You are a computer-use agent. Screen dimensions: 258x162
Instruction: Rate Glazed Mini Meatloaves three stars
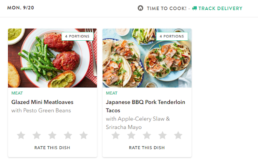(x=52, y=135)
